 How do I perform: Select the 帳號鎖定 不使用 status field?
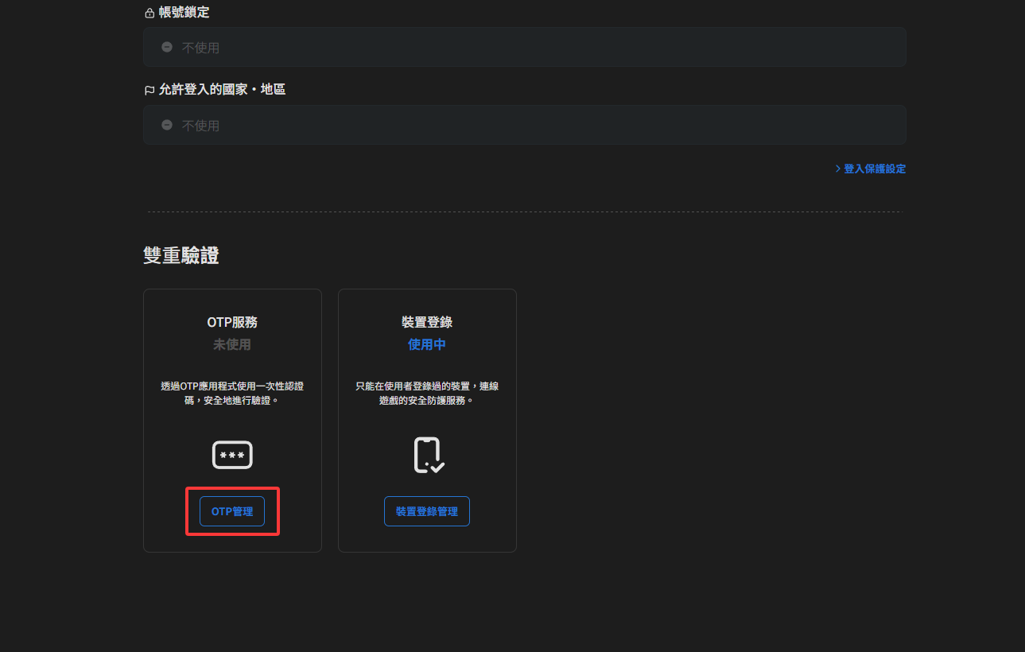tap(524, 48)
